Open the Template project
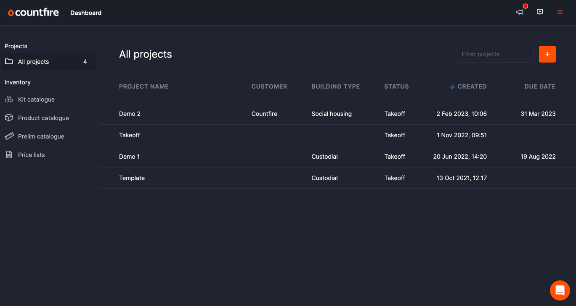576x306 pixels. click(x=132, y=178)
